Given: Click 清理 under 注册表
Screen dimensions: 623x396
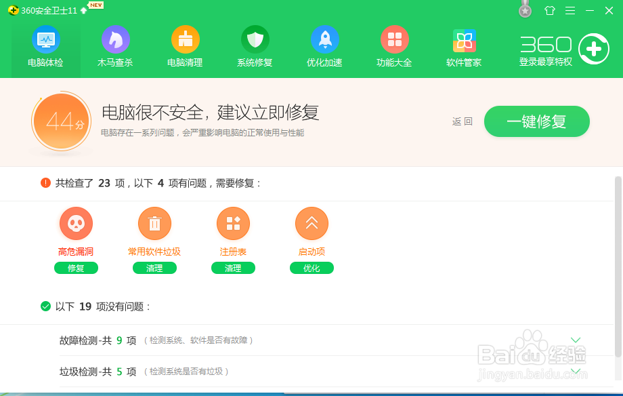Looking at the screenshot, I should 233,269.
